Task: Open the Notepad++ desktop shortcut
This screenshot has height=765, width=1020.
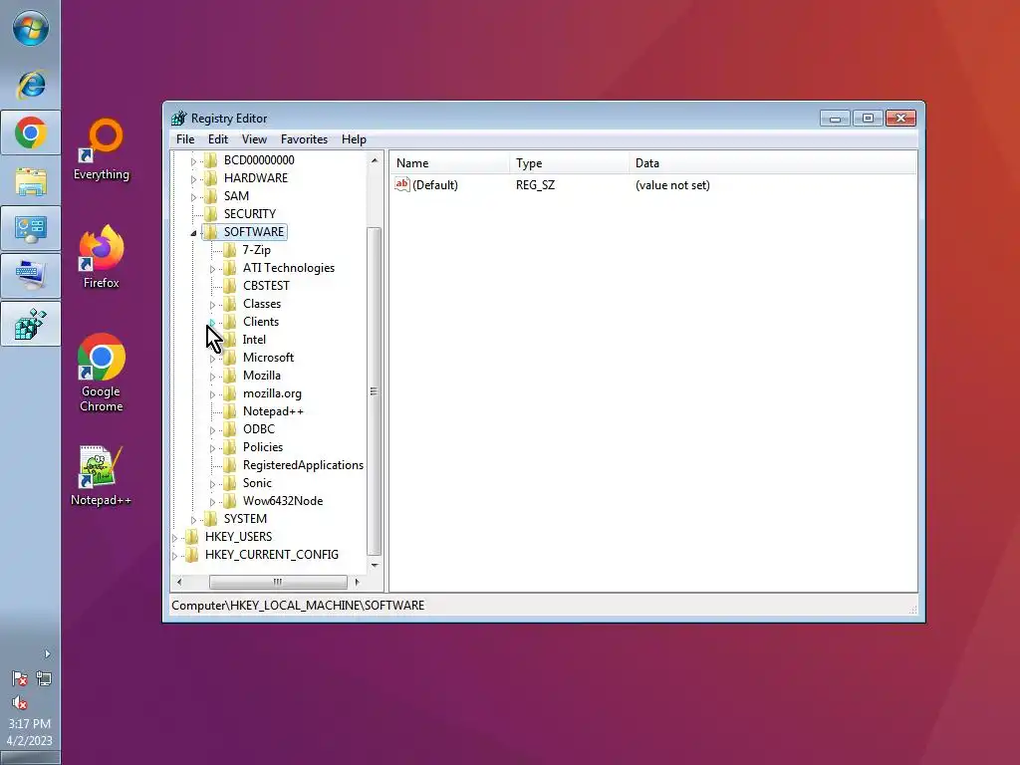Action: pos(101,475)
